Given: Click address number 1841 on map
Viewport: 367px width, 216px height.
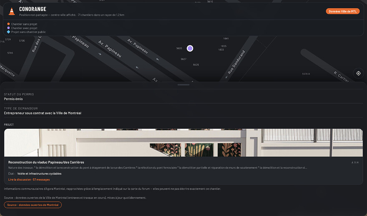Looking at the screenshot, I should (x=226, y=39).
